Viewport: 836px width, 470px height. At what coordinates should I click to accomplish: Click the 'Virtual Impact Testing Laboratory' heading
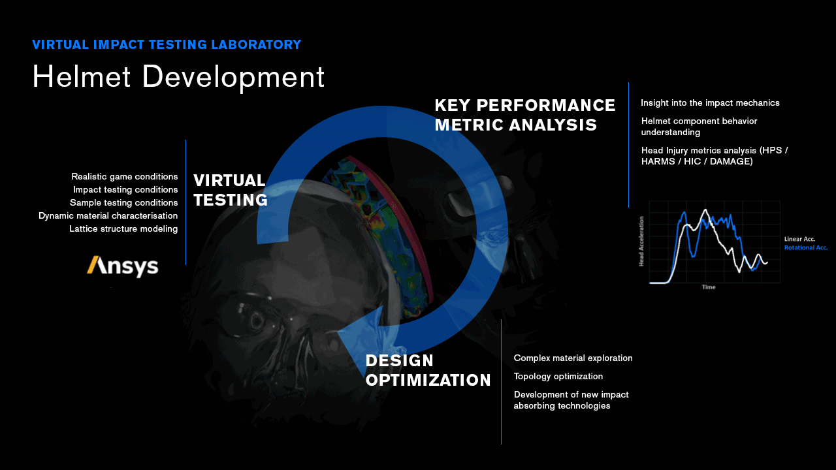(167, 45)
